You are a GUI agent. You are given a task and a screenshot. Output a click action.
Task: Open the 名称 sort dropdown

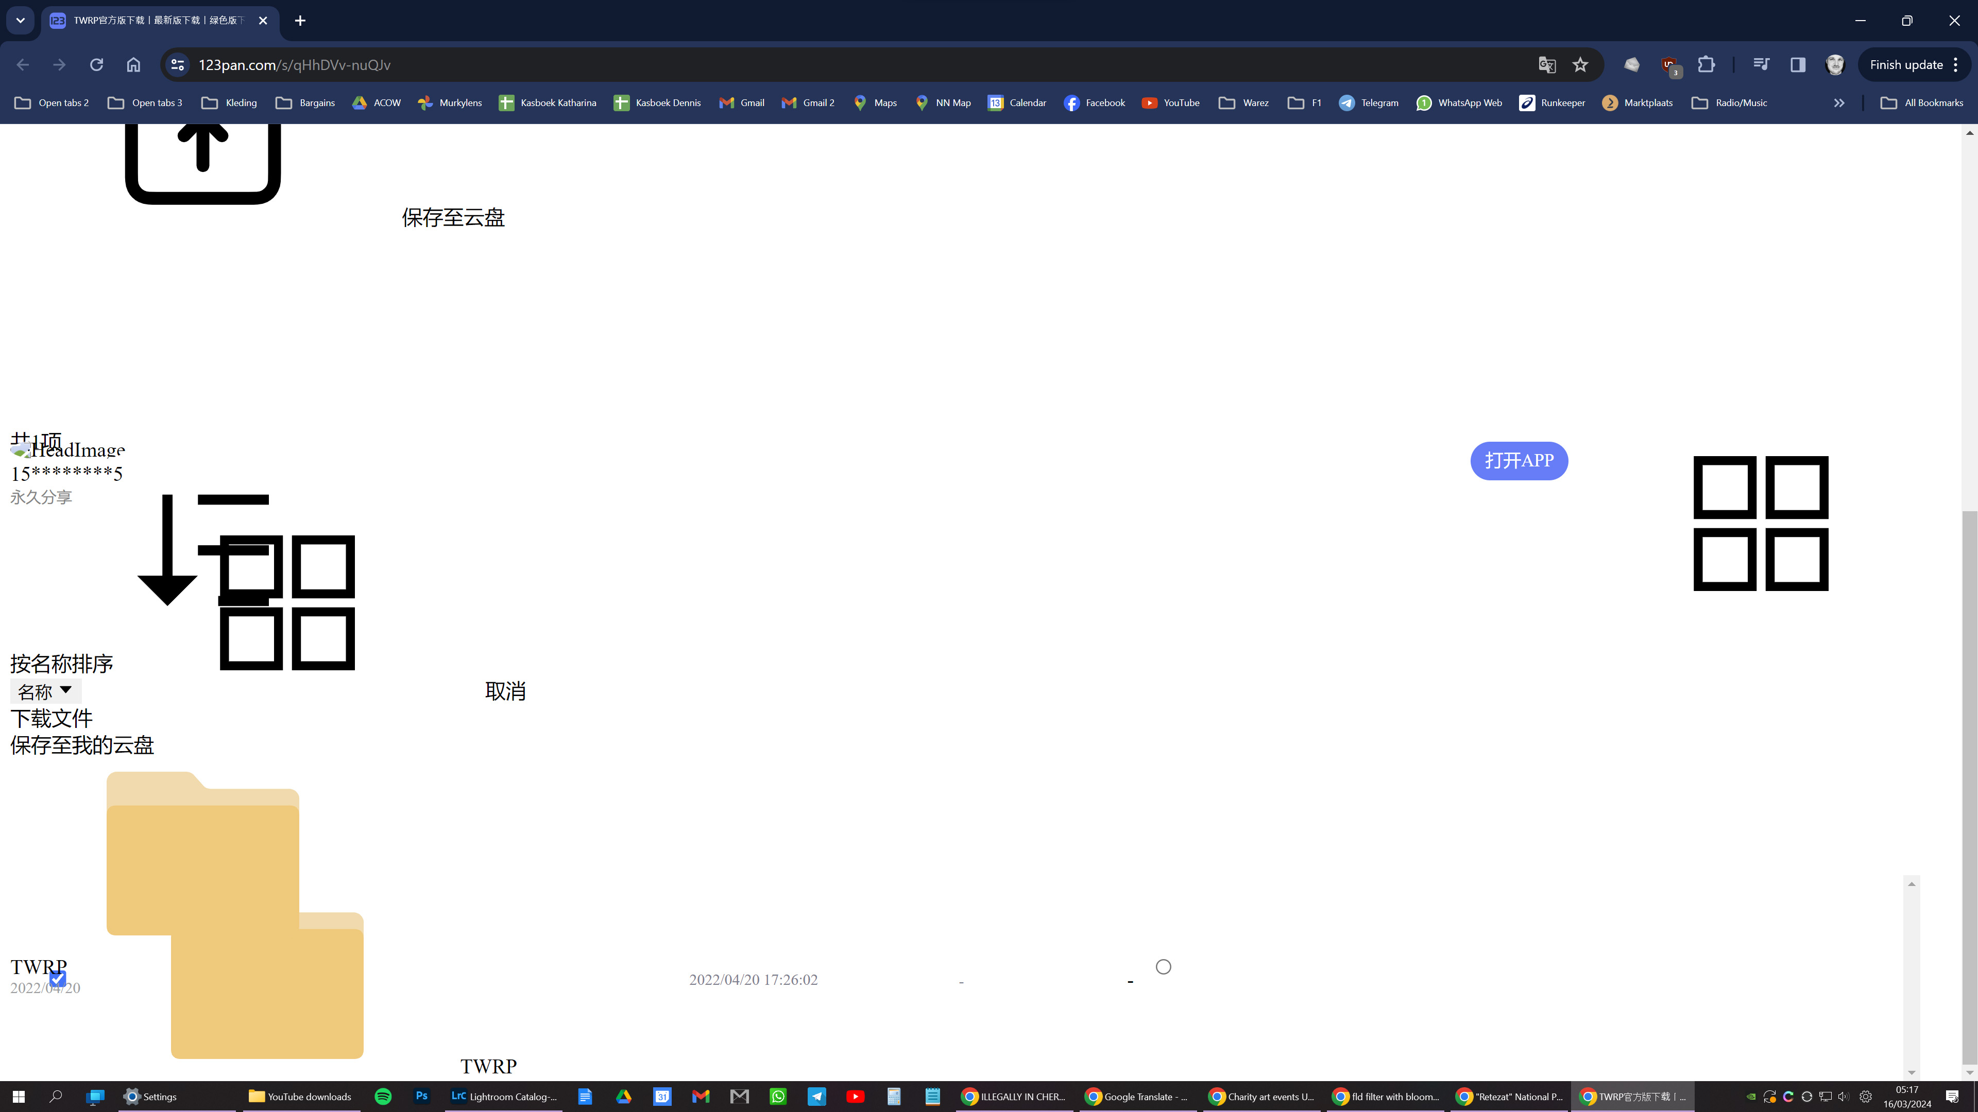tap(45, 691)
